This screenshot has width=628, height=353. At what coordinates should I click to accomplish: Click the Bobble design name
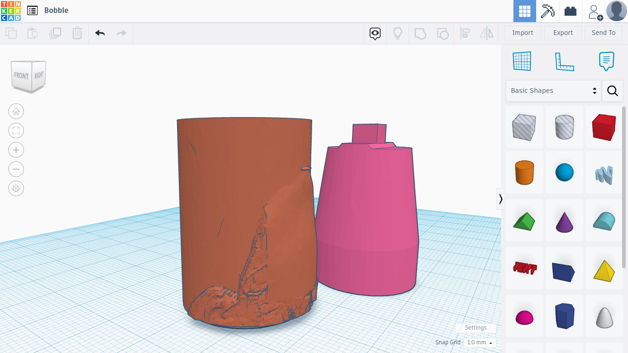(57, 10)
